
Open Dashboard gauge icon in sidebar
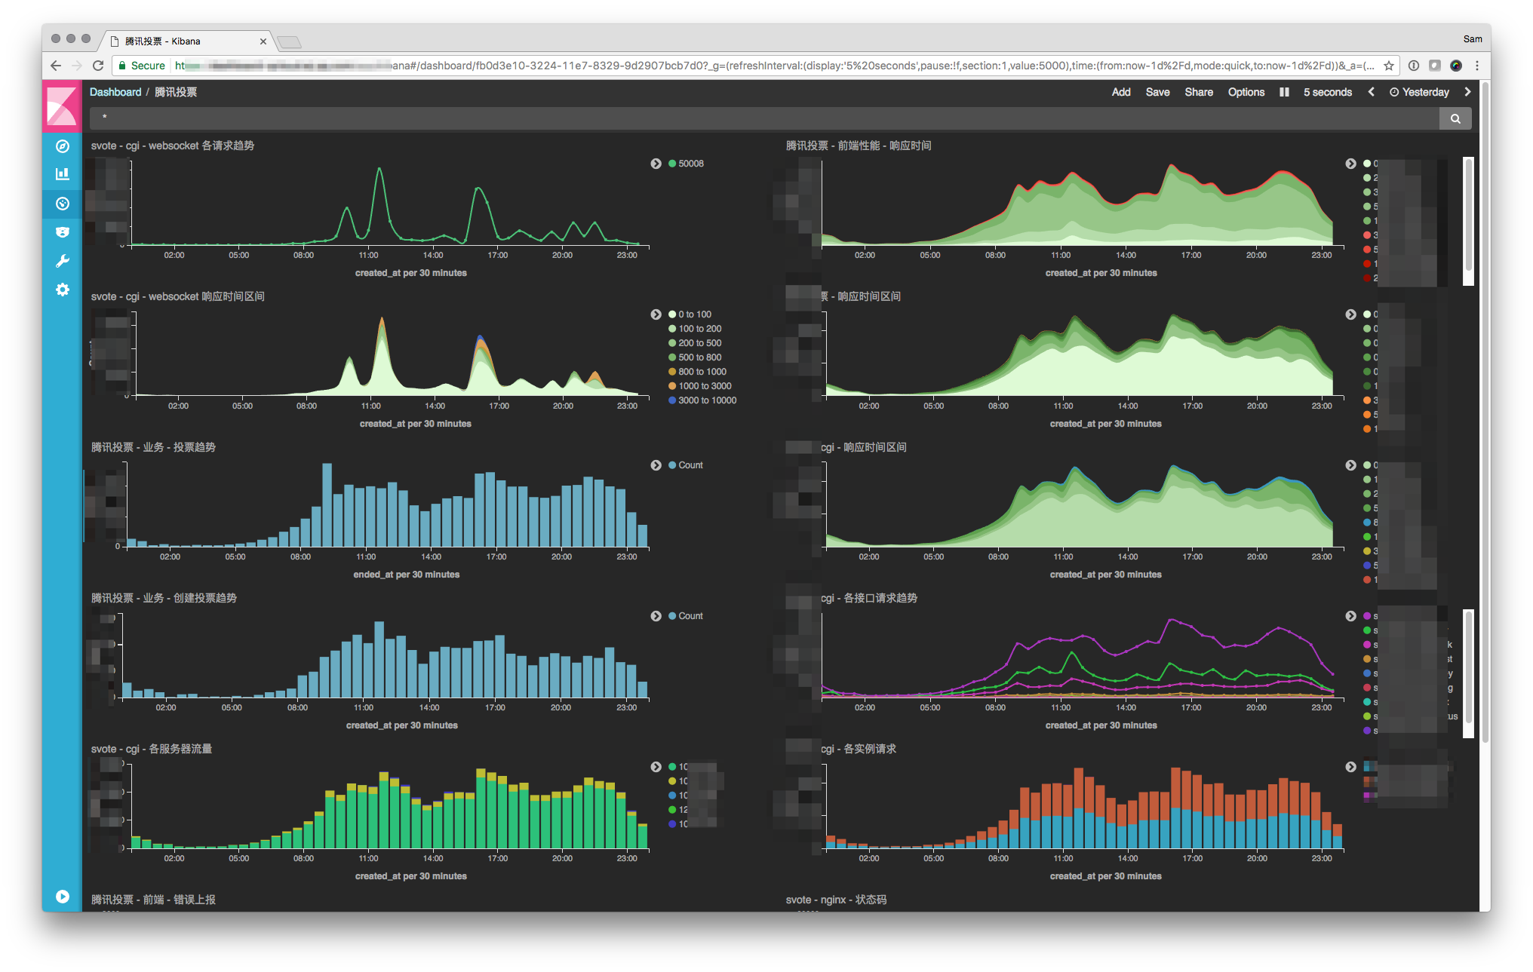click(x=63, y=204)
